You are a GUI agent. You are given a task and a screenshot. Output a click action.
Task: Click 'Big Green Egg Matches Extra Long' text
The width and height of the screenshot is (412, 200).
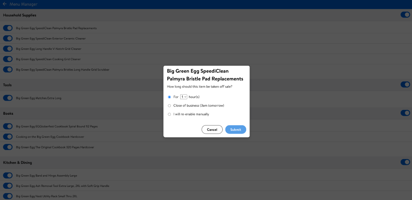coord(39,98)
